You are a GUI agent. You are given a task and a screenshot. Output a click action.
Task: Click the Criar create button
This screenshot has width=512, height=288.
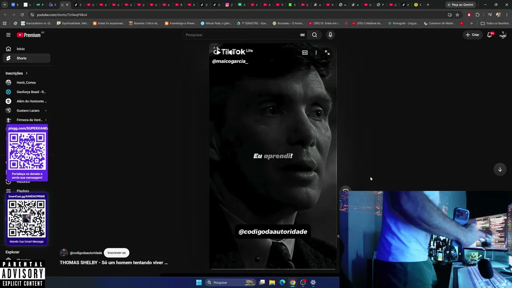click(472, 35)
